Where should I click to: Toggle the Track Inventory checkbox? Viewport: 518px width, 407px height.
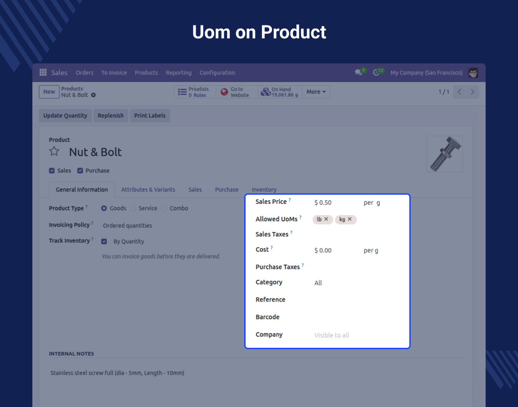coord(104,241)
